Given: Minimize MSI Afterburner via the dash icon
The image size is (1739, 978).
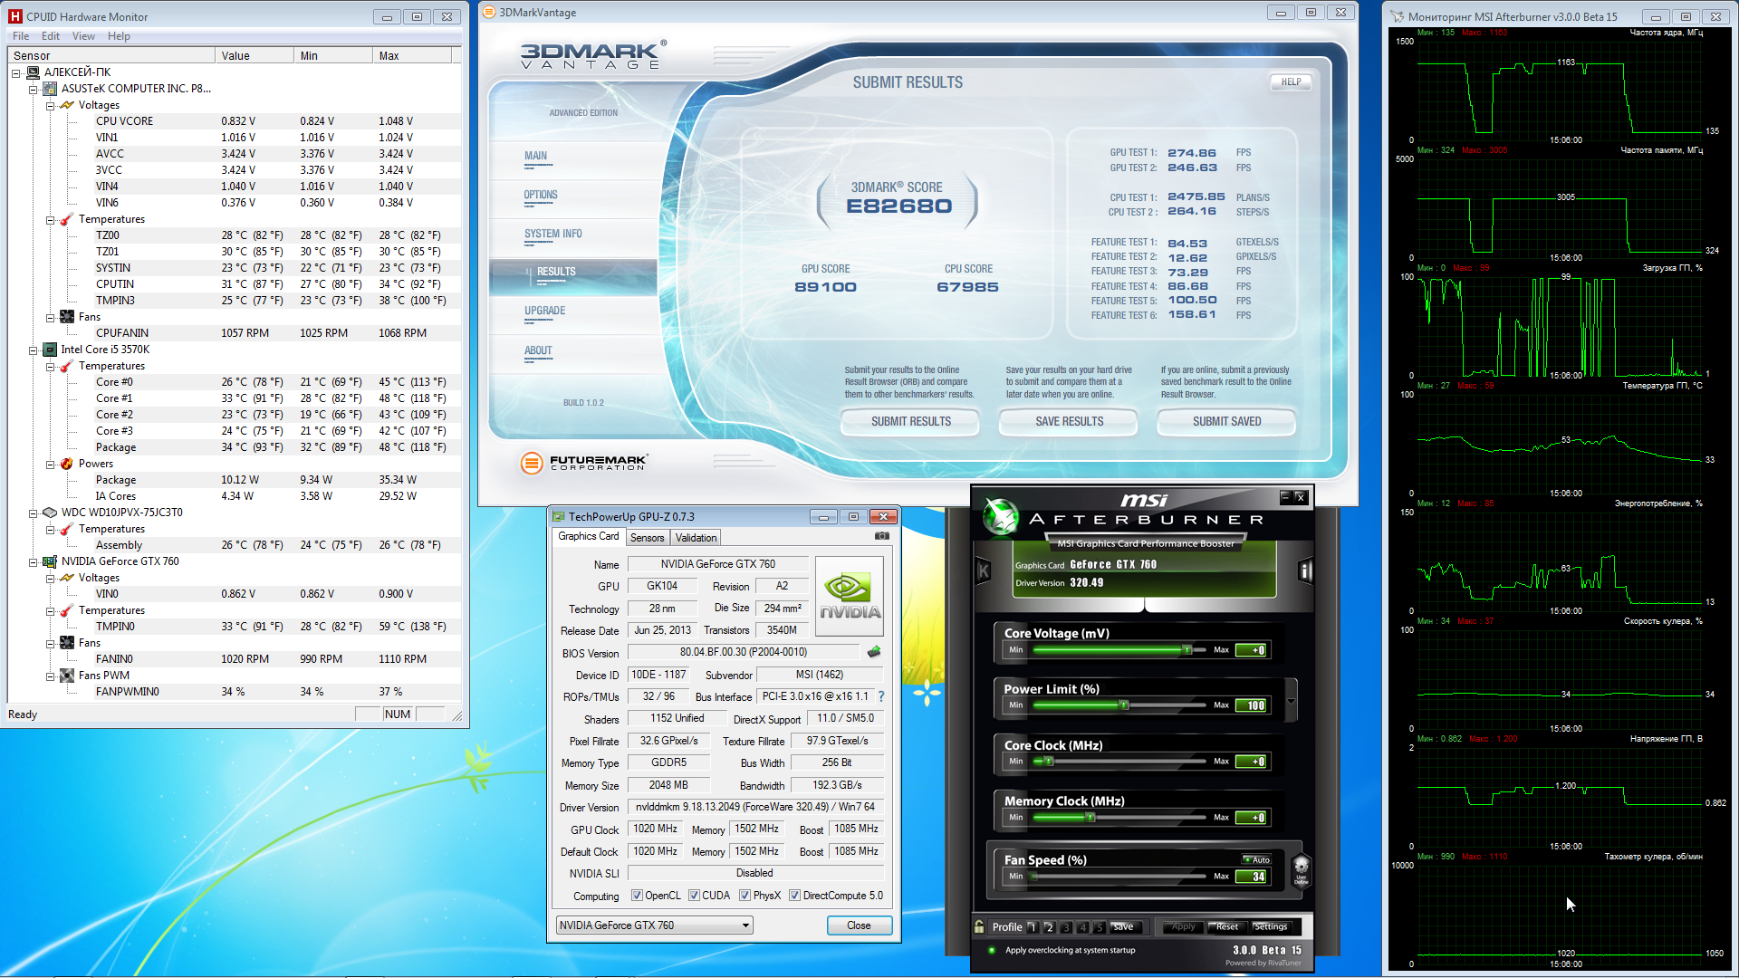Looking at the screenshot, I should (1284, 496).
